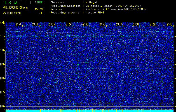Click the 2135 time axis label
The height and width of the screenshot is (112, 176).
pyautogui.click(x=85, y=24)
